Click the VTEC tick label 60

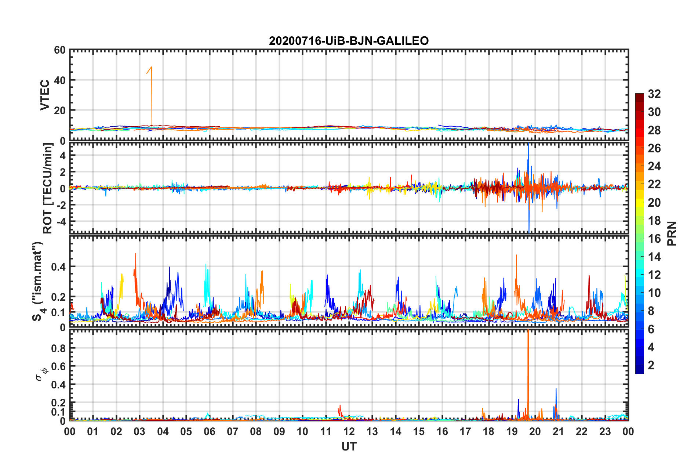point(60,50)
